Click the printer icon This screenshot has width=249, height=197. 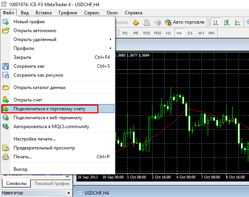tap(5, 157)
